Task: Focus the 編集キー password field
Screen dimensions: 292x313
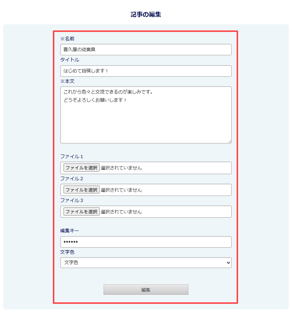Action: pyautogui.click(x=146, y=242)
